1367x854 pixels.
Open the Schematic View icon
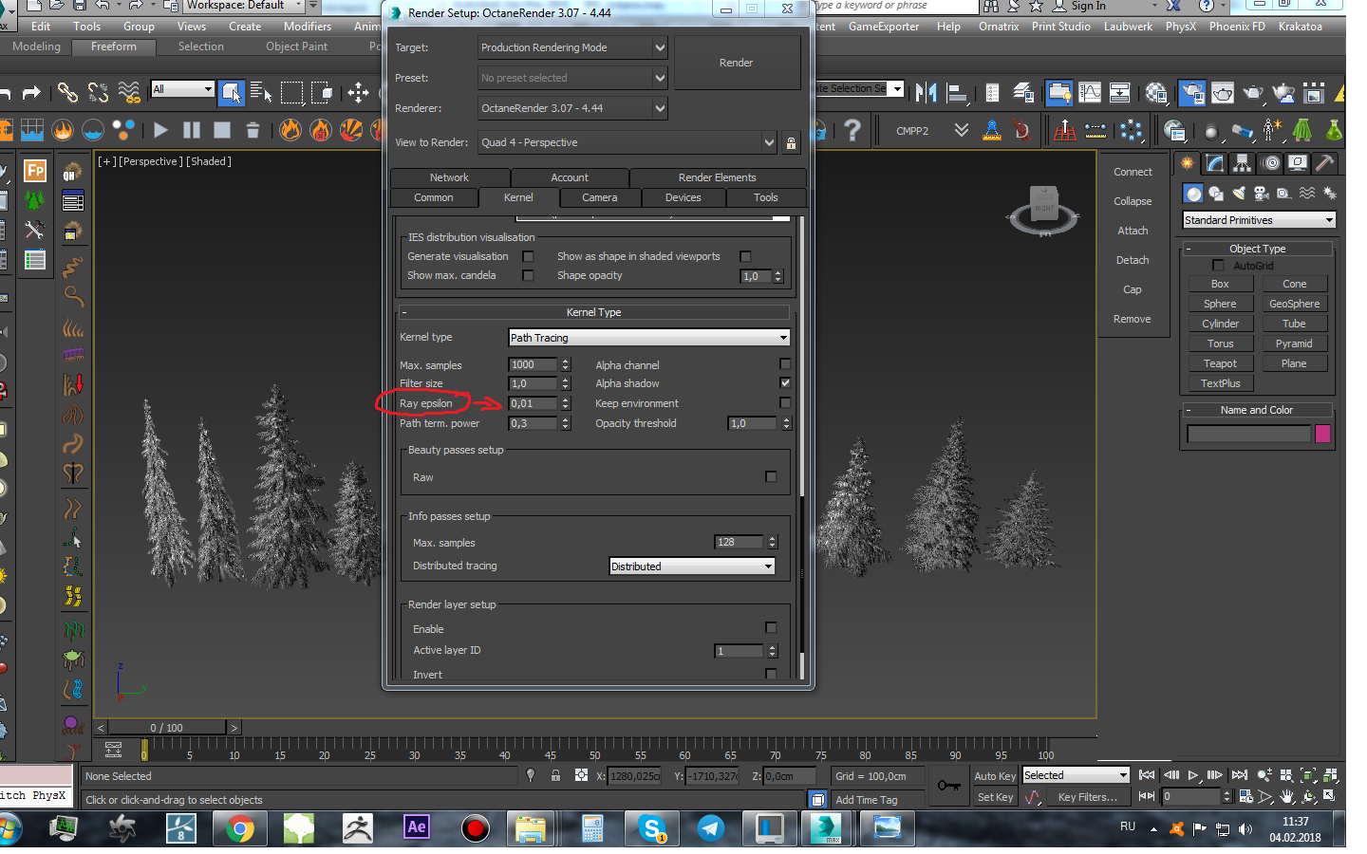(1120, 92)
